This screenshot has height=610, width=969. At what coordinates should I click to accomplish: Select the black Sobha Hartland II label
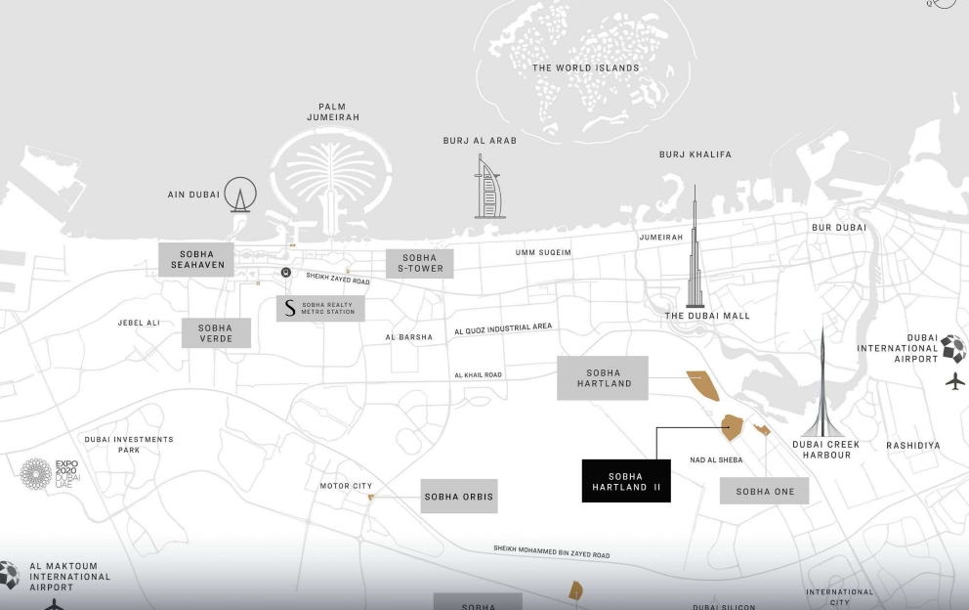(626, 481)
